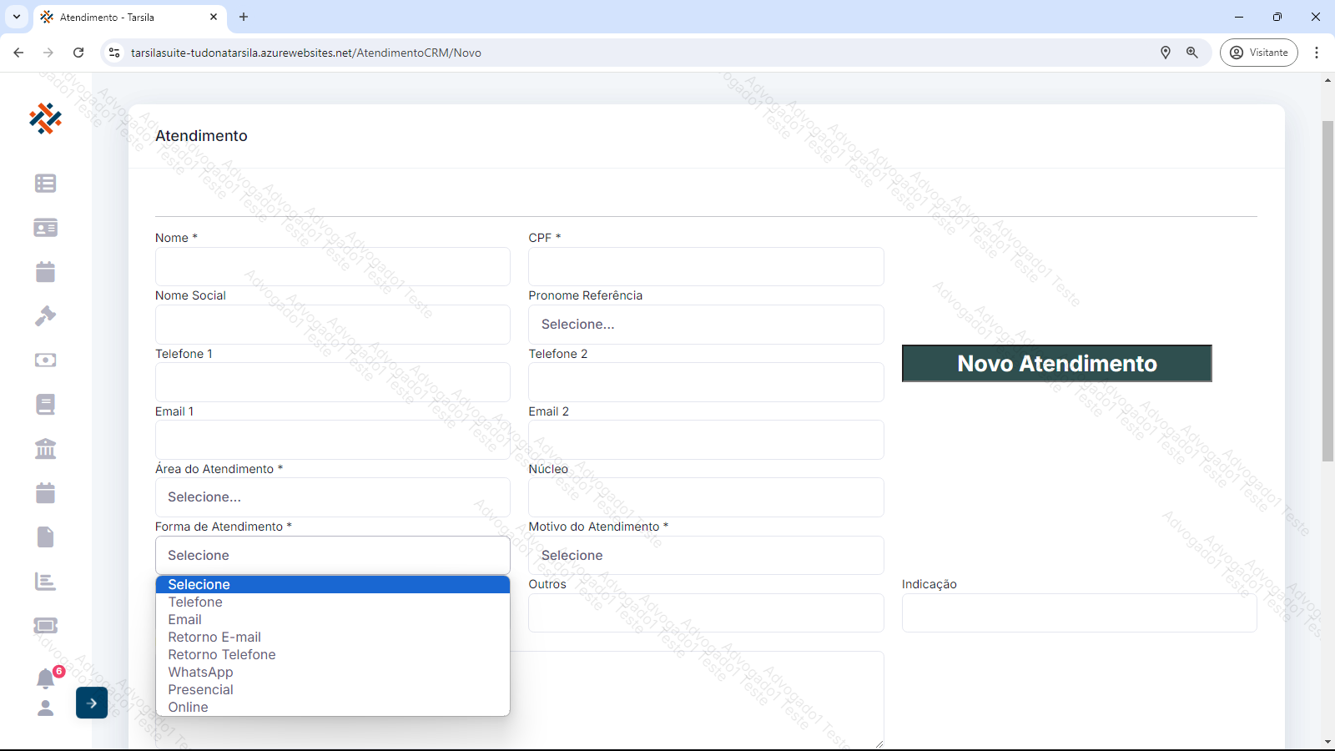
Task: Click the user profile sidebar icon
Action: click(x=45, y=708)
